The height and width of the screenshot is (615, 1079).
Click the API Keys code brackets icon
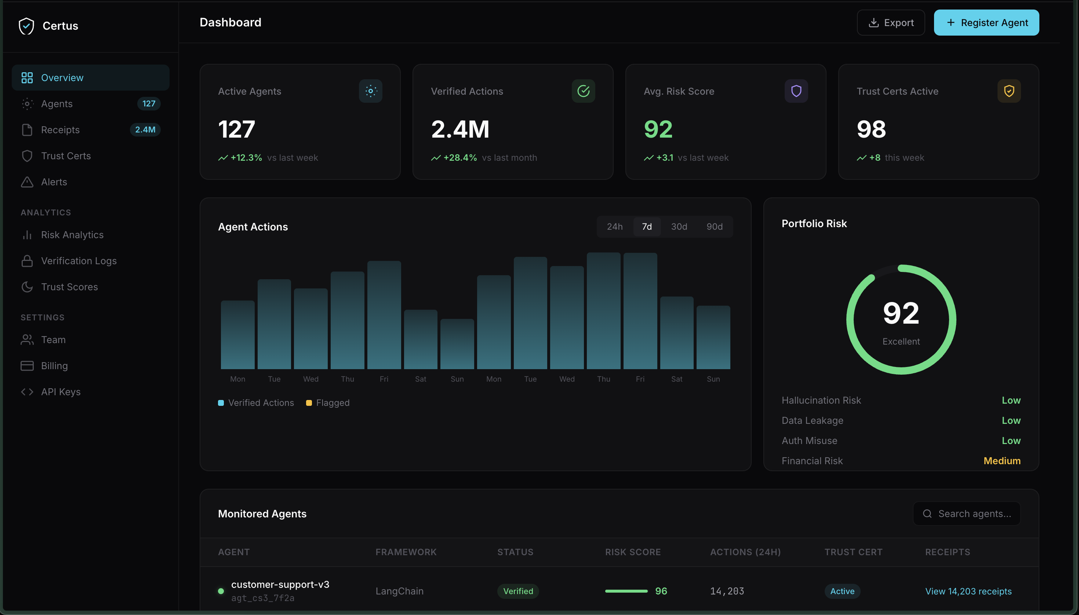point(27,392)
